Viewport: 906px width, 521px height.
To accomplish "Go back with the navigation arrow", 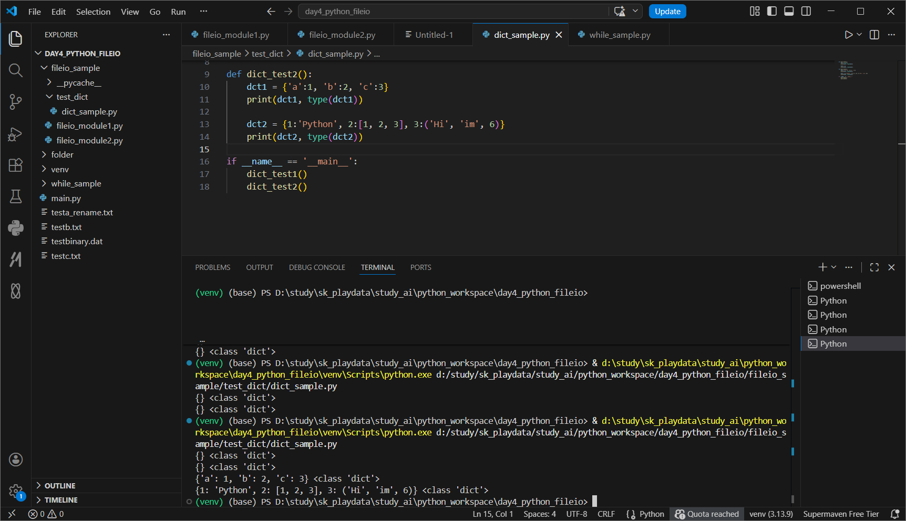I will [271, 11].
